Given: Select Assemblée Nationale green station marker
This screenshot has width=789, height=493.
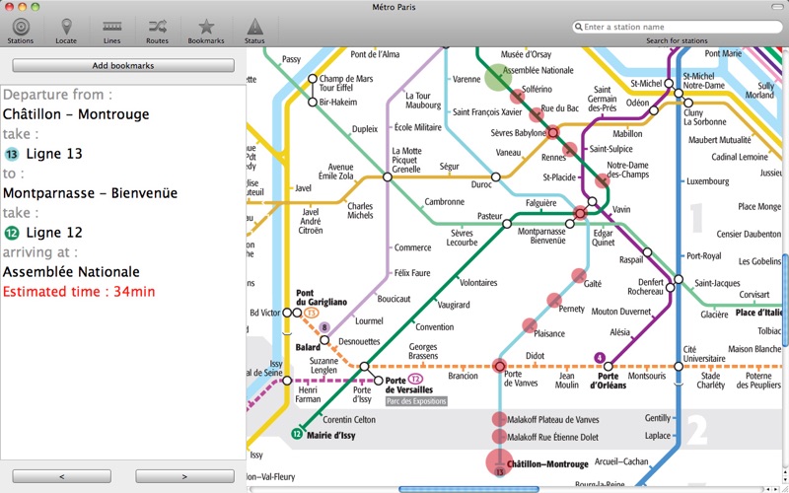Looking at the screenshot, I should coord(498,78).
